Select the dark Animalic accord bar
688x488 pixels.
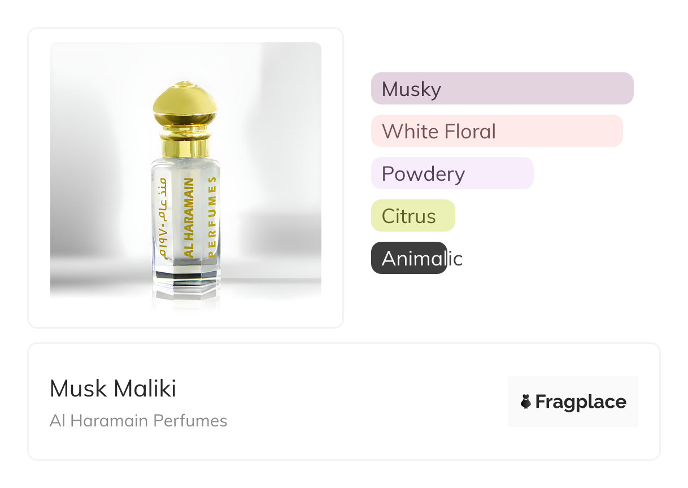tap(408, 258)
